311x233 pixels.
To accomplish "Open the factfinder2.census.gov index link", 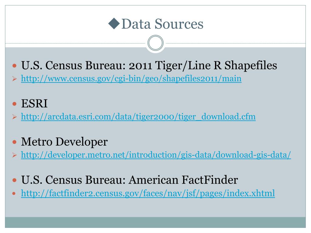I will click(148, 193).
